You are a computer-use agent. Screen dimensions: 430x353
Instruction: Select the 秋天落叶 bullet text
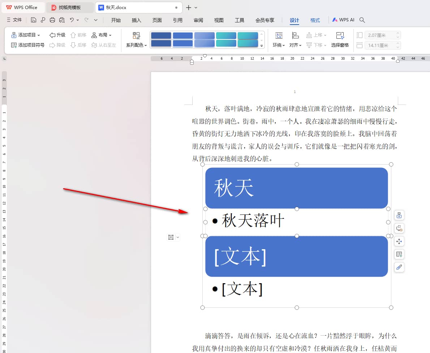coord(253,220)
